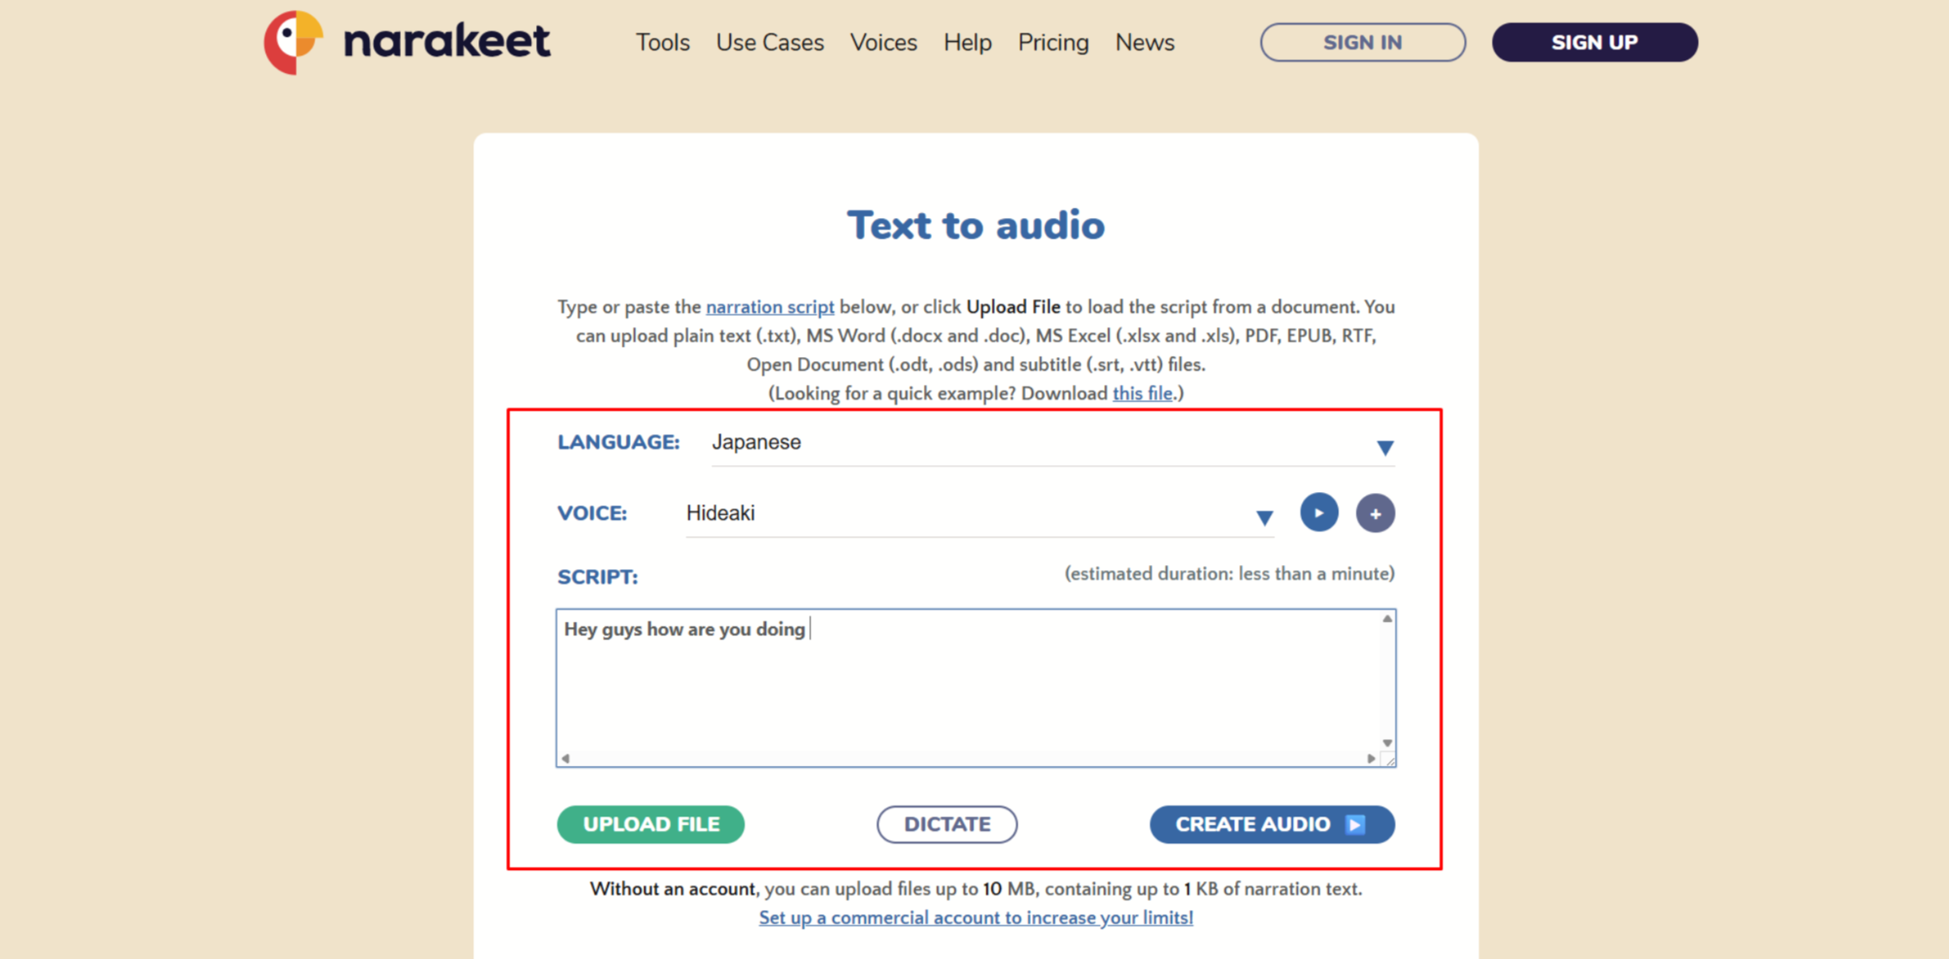1949x959 pixels.
Task: Click the script box left scroll arrow
Action: point(565,759)
